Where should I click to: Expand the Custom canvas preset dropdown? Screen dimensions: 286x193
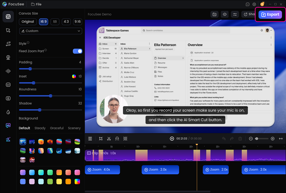tap(51, 31)
